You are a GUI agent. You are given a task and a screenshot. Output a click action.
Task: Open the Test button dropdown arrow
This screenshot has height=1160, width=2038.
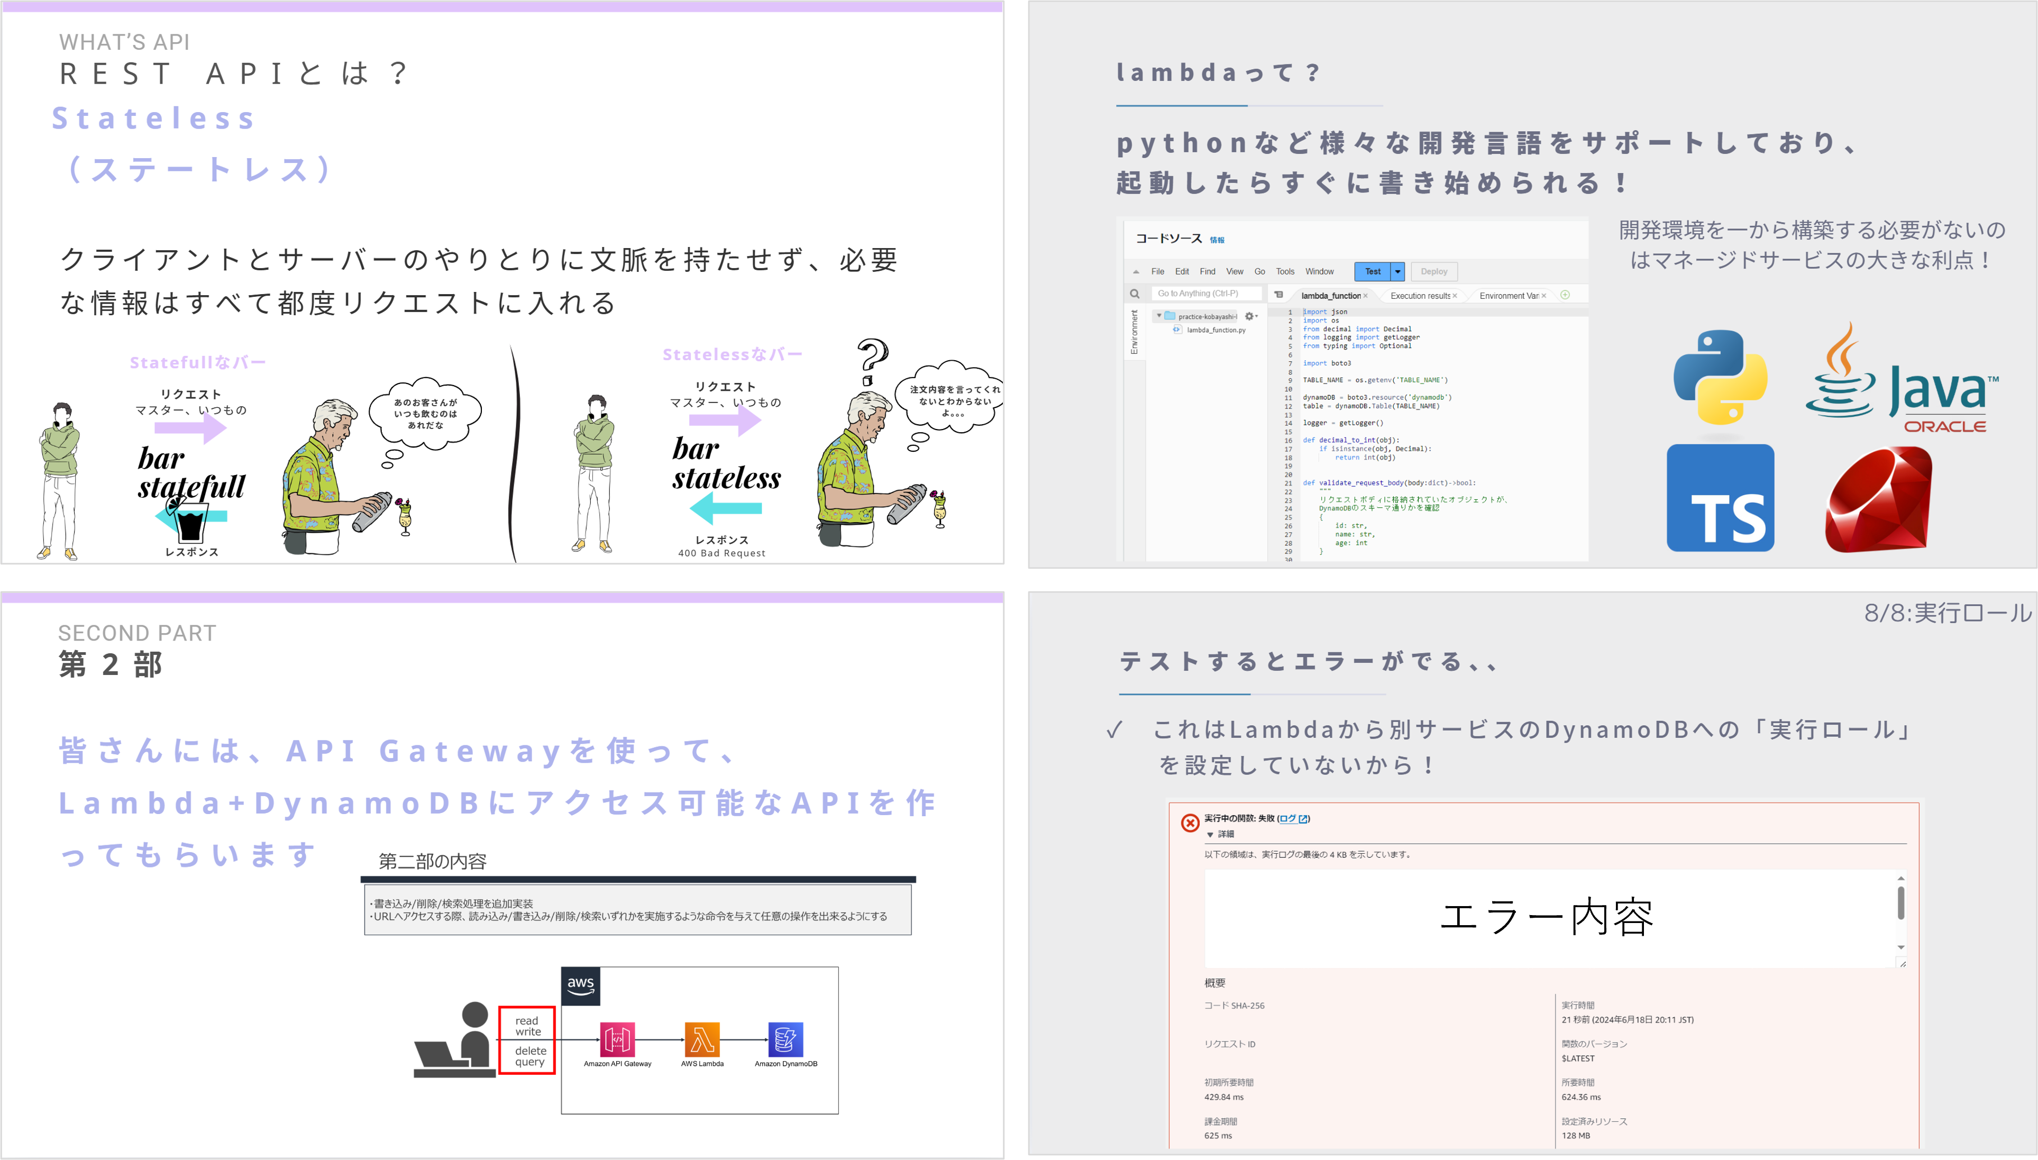pos(1397,272)
